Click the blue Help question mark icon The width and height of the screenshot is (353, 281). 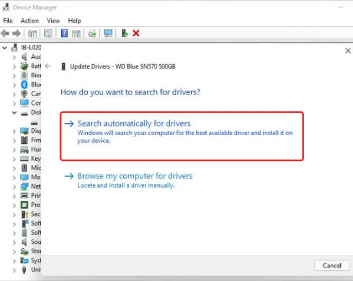pyautogui.click(x=64, y=33)
